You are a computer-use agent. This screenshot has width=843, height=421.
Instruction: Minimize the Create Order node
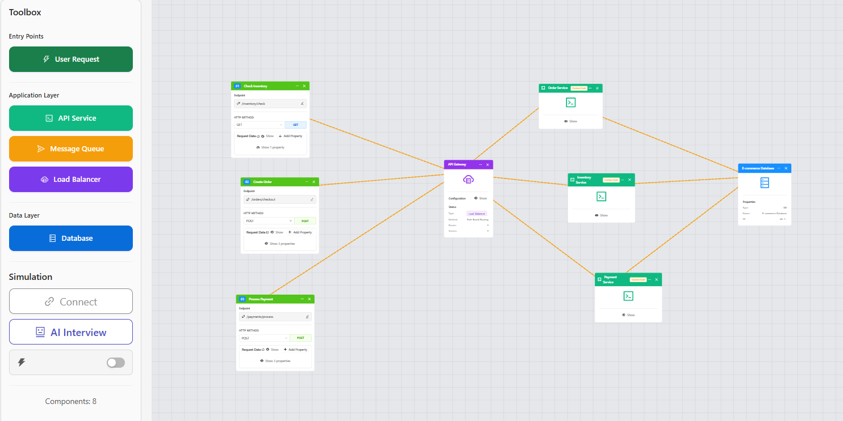coord(307,181)
